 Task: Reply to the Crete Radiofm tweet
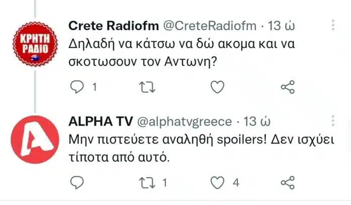(77, 88)
